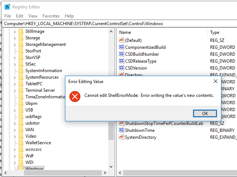The width and height of the screenshot is (237, 177).
Task: Expand the Video key
Action: point(15,137)
